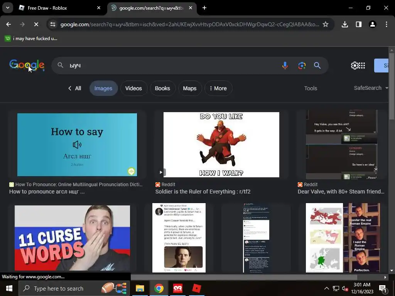
Task: Start a voice search with the microphone
Action: (285, 66)
